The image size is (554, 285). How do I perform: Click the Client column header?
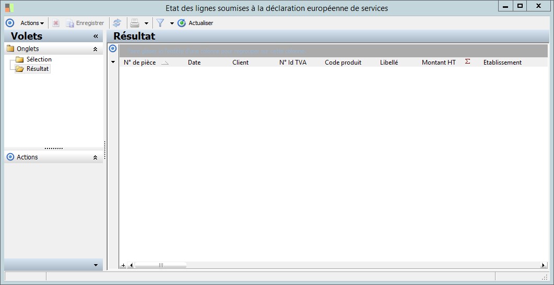pyautogui.click(x=241, y=63)
